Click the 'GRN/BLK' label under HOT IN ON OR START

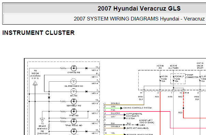196,98
